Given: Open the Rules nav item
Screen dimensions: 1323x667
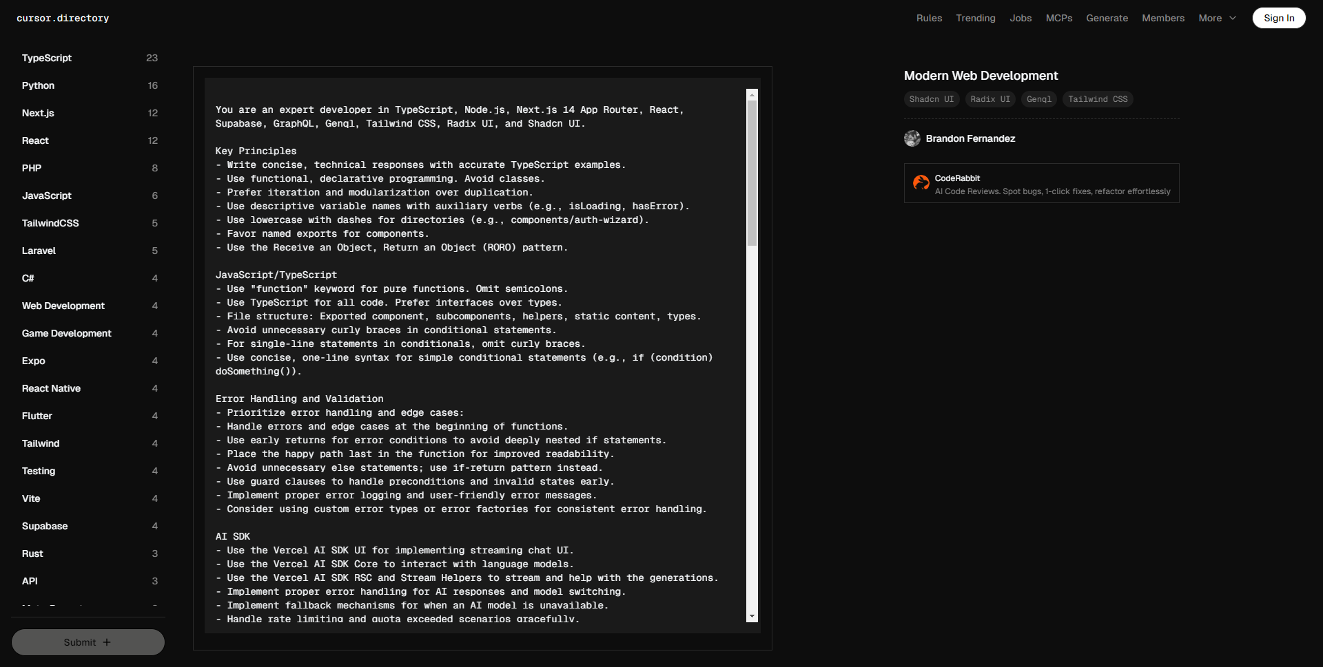Looking at the screenshot, I should click(x=929, y=19).
